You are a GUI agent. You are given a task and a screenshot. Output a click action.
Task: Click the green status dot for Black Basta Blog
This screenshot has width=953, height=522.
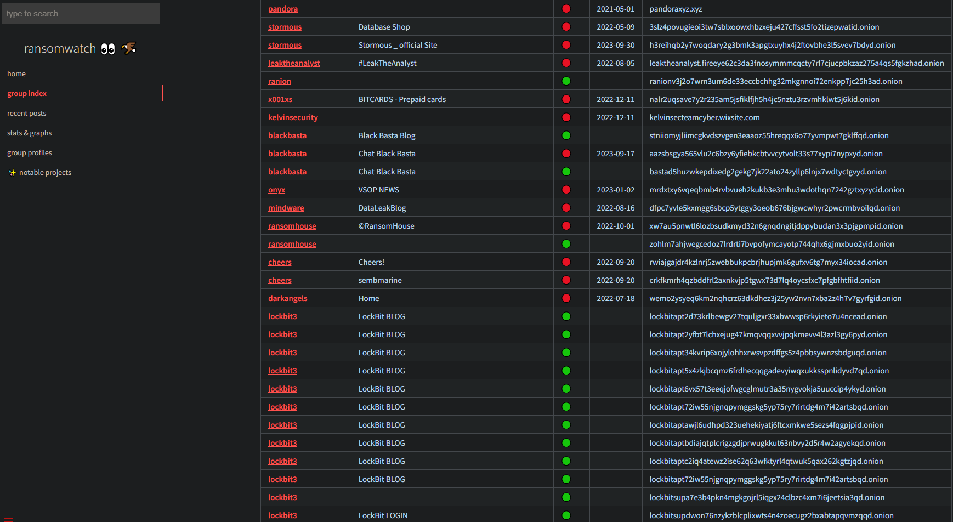pyautogui.click(x=566, y=135)
